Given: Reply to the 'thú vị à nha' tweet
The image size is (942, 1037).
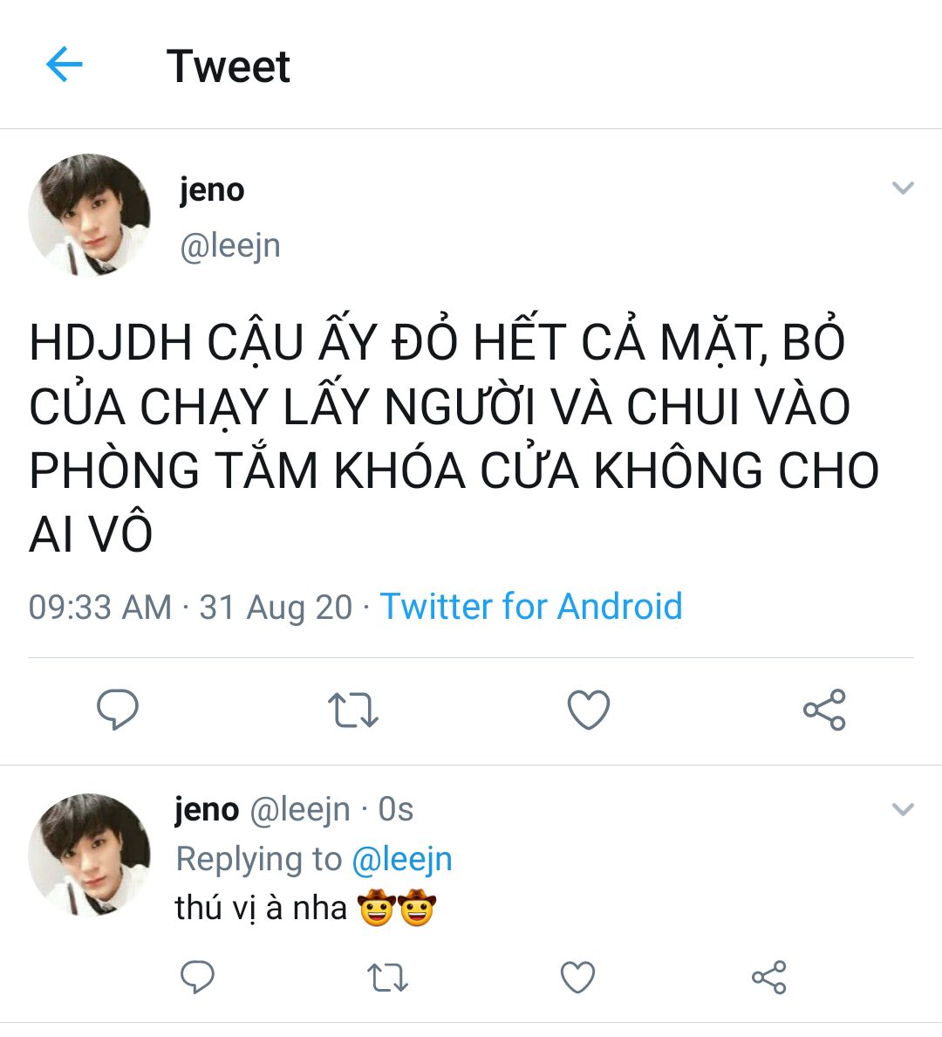Looking at the screenshot, I should 198,977.
